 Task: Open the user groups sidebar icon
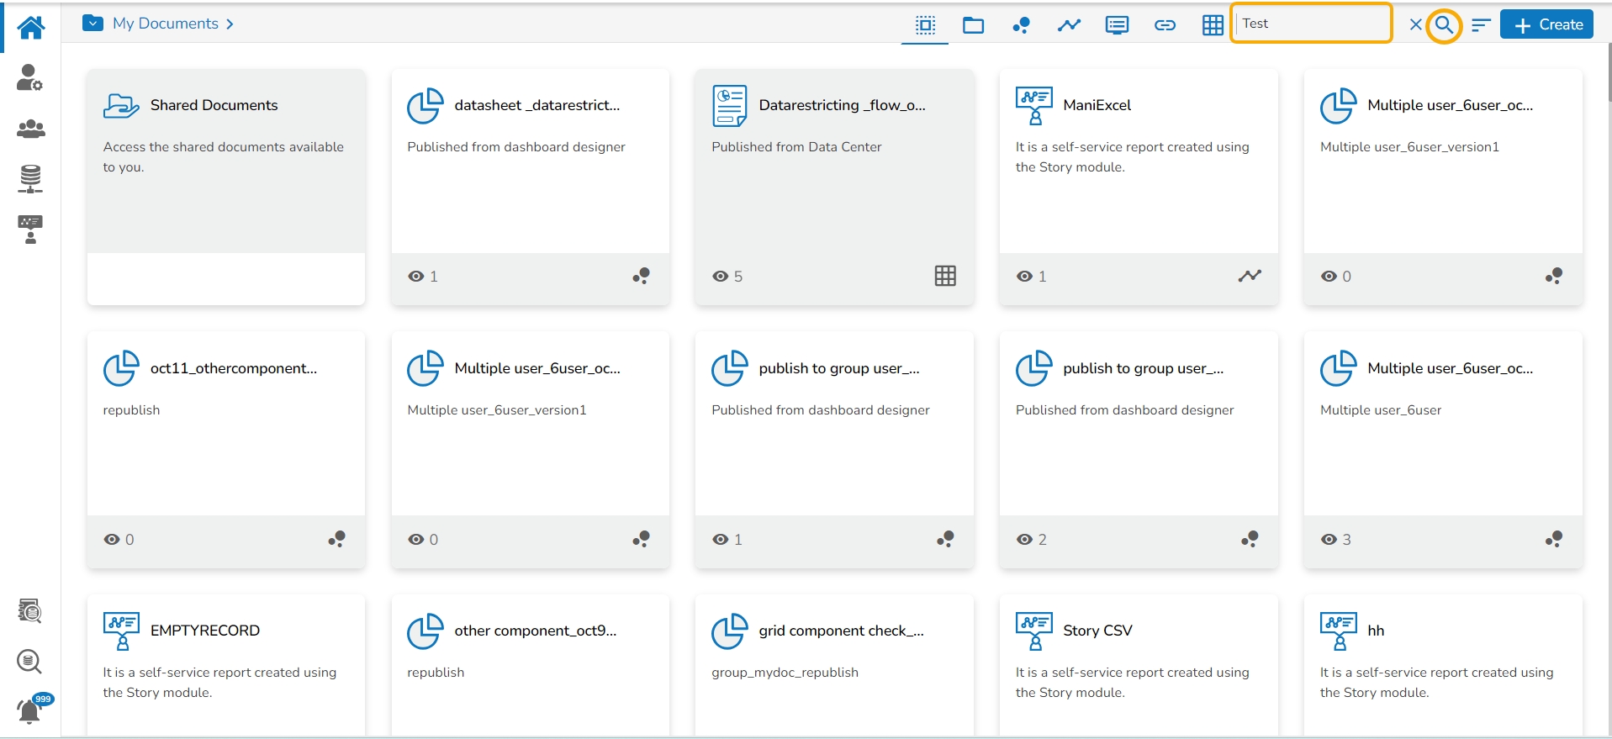point(30,129)
